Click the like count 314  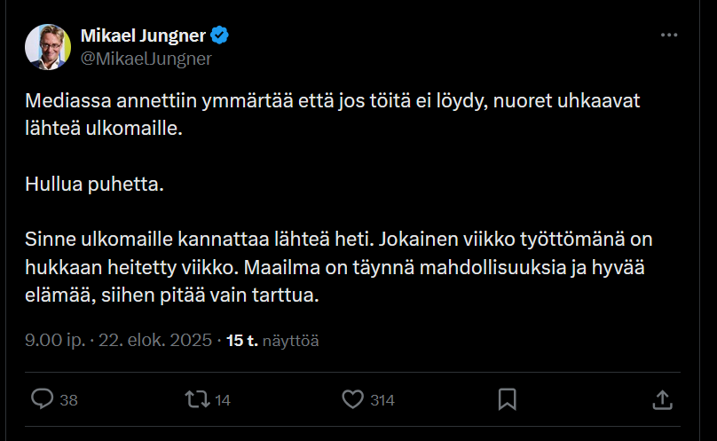coord(382,400)
